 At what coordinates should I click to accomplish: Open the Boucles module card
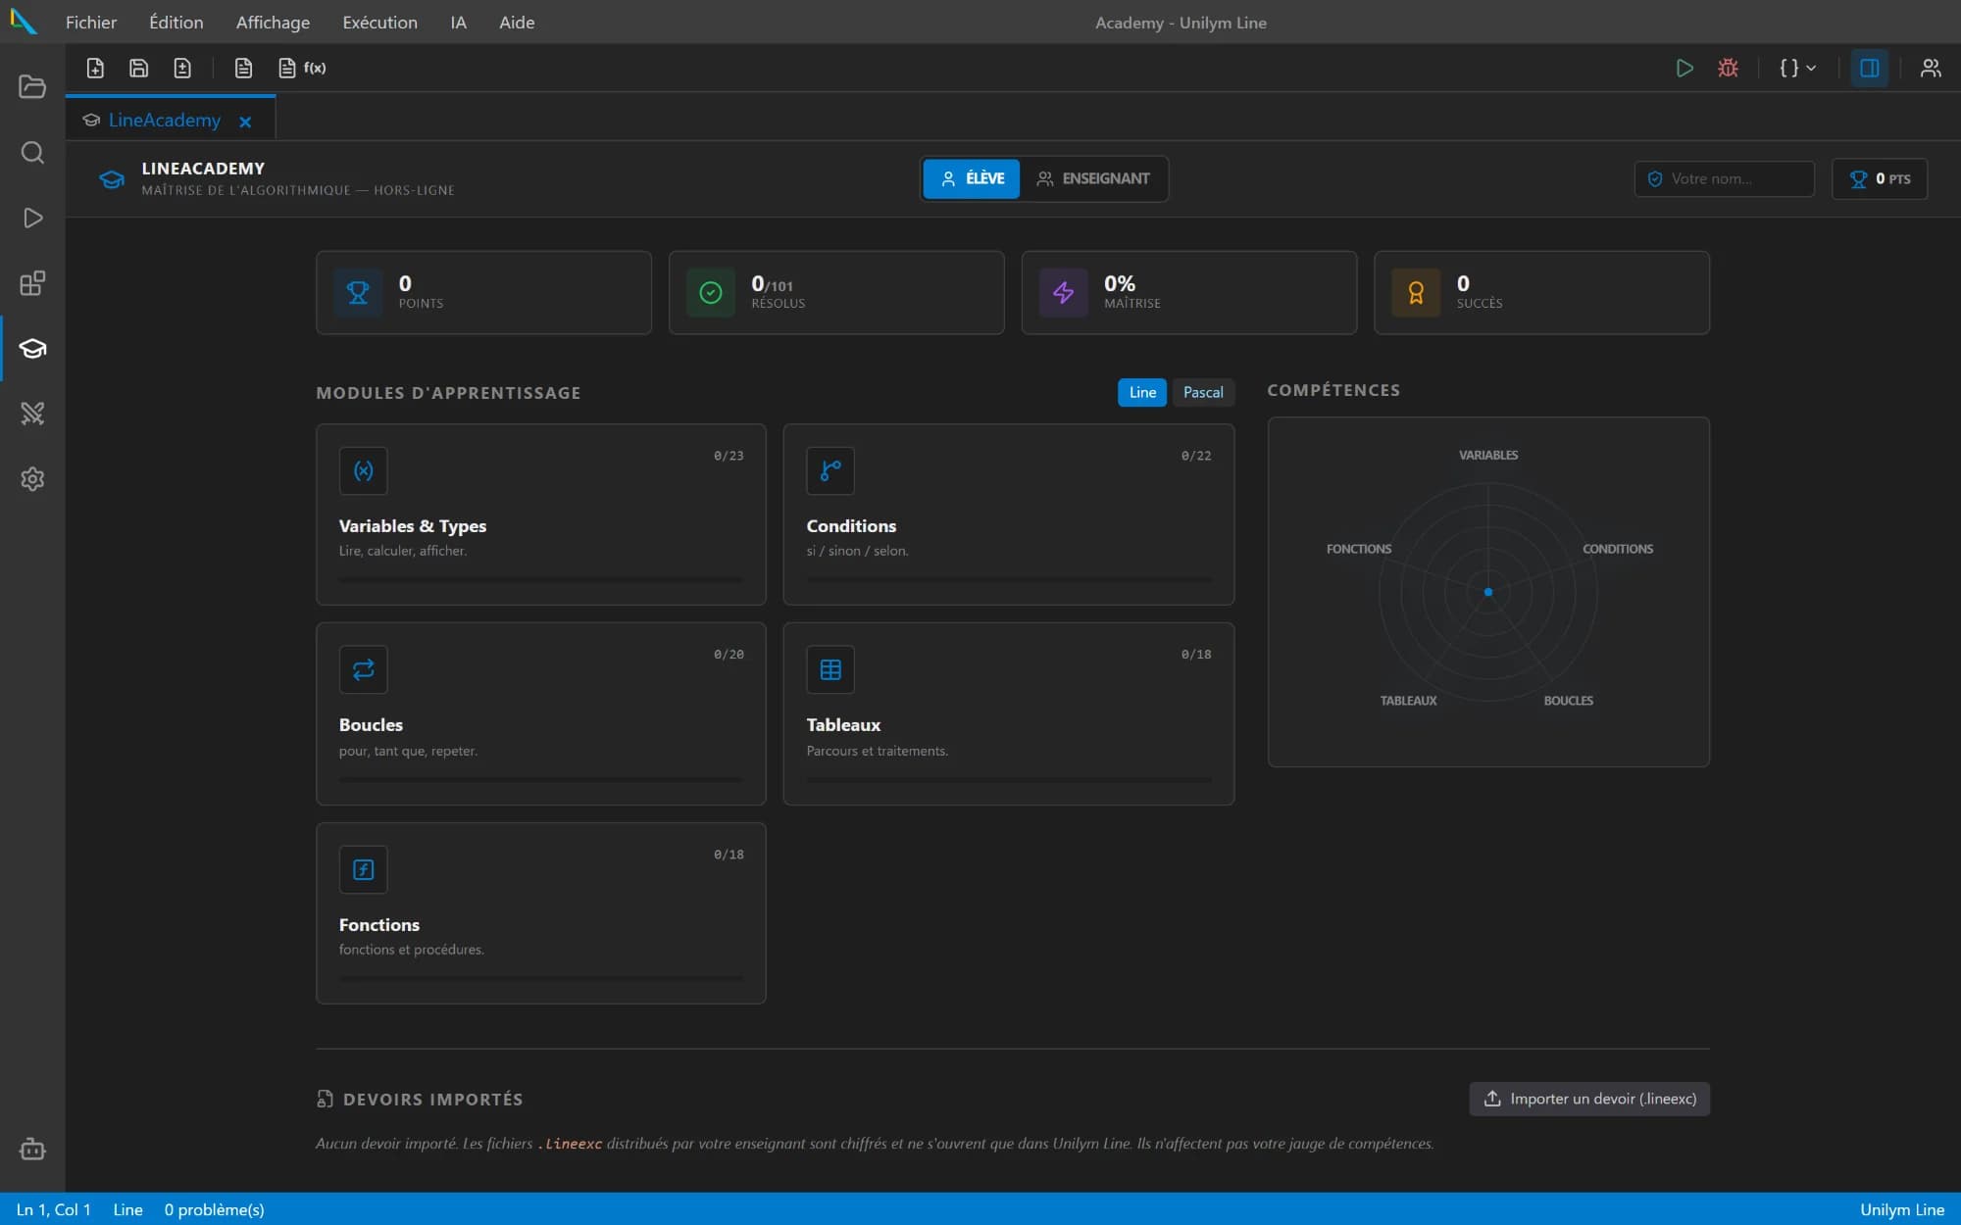pyautogui.click(x=540, y=713)
